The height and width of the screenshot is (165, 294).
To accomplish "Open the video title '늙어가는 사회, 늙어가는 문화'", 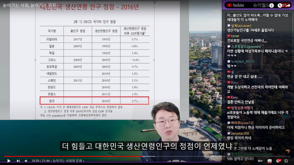I will point(29,5).
